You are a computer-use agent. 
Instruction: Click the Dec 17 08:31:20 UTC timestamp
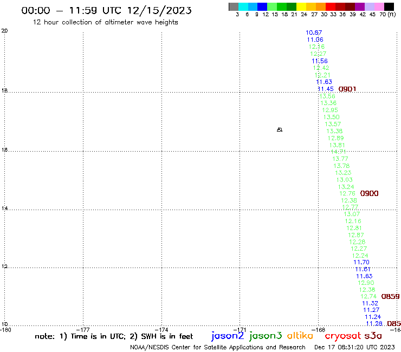(x=354, y=347)
